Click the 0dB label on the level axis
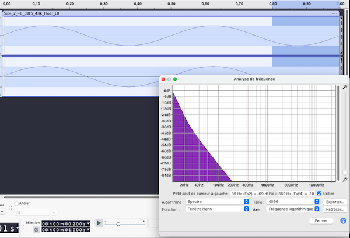The image size is (350, 238). click(167, 90)
